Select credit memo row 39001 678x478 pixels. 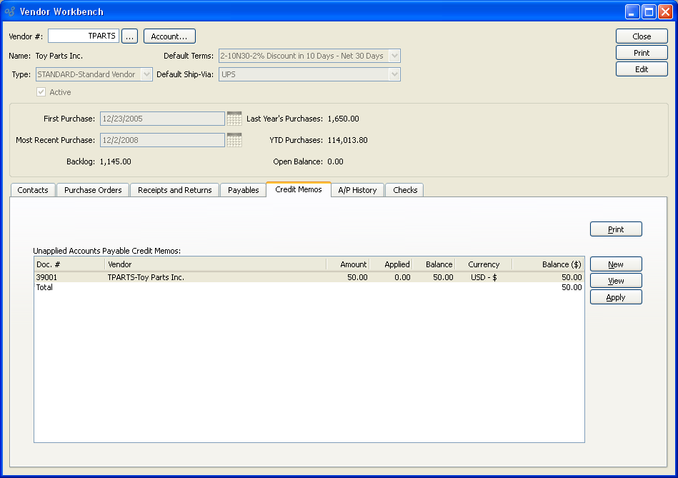pos(179,277)
